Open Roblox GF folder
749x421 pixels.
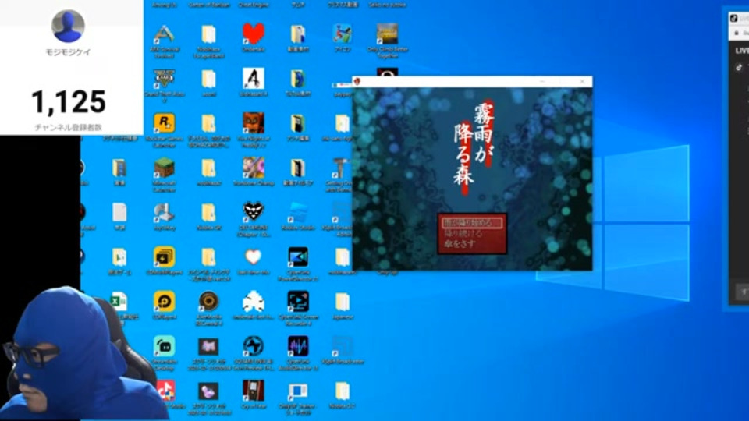click(209, 212)
